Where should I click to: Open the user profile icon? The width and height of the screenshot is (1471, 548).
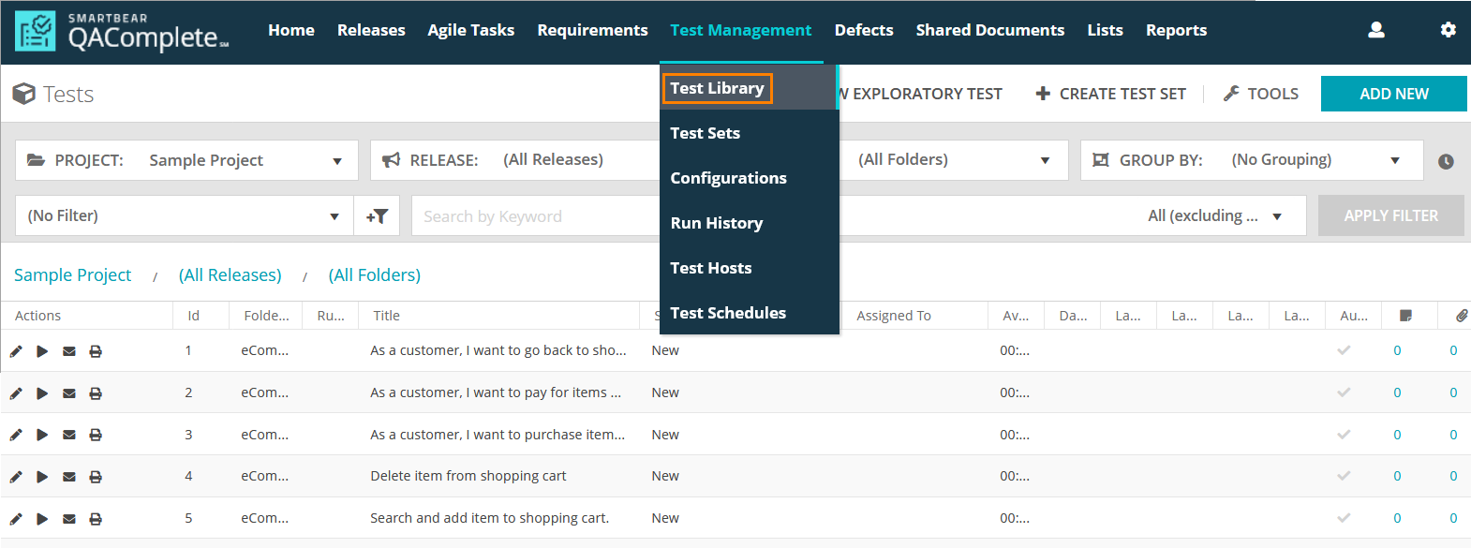pyautogui.click(x=1375, y=30)
